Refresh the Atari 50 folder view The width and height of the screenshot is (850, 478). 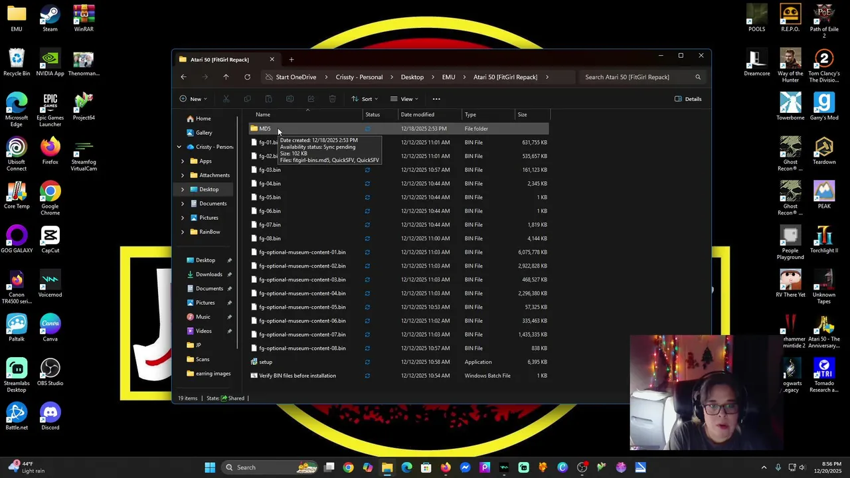(x=247, y=77)
